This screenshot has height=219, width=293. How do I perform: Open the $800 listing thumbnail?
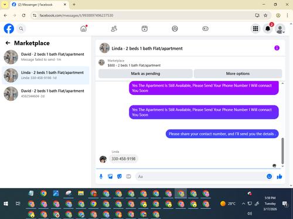[101, 63]
